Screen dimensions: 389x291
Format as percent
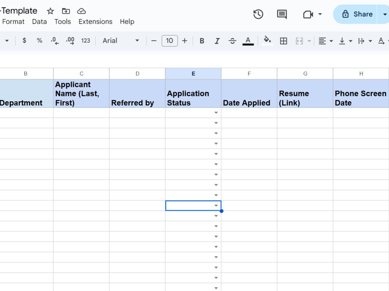pos(39,41)
